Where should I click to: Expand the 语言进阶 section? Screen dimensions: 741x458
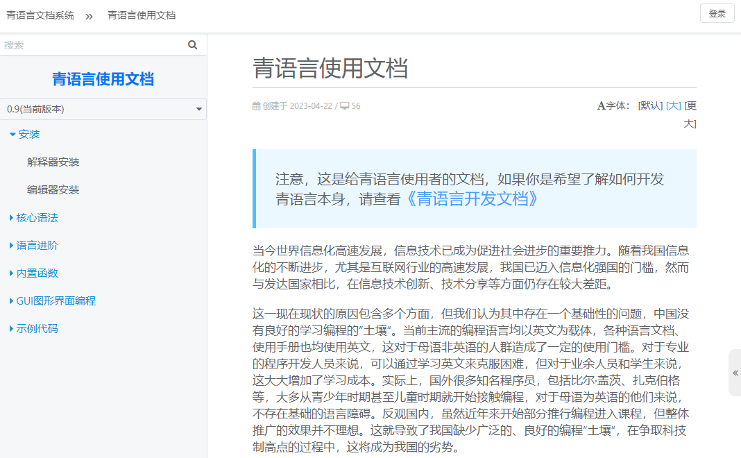pos(33,245)
